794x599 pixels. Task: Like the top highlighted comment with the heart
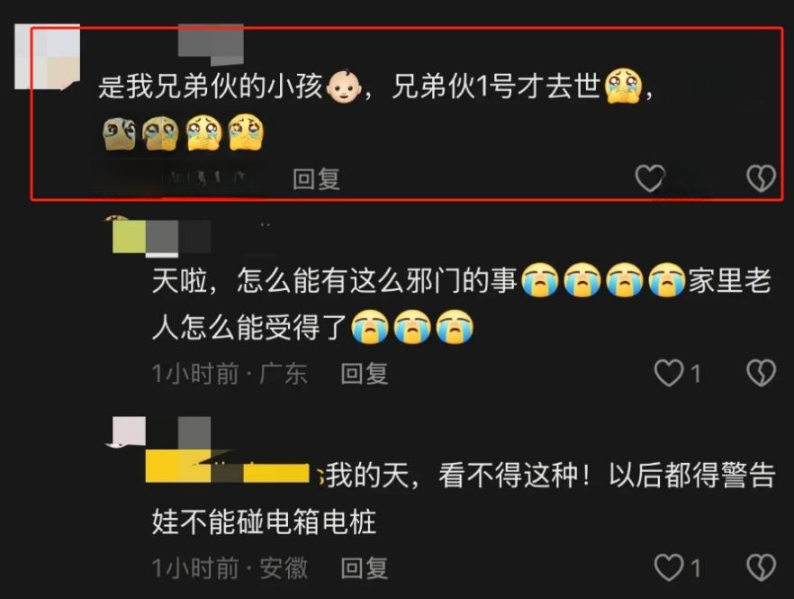pyautogui.click(x=650, y=178)
